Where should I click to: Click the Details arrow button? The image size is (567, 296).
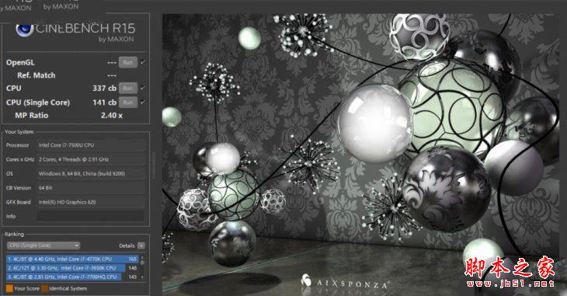(141, 246)
